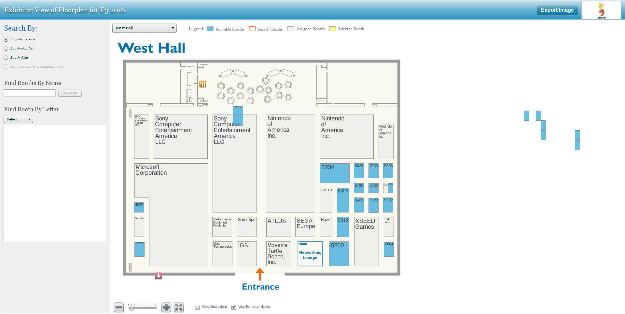
Task: Enable the View Dimensions checkbox
Action: pos(197,307)
